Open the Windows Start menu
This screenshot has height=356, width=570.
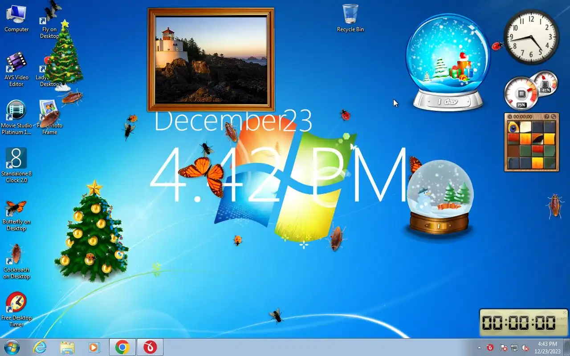[x=12, y=347]
